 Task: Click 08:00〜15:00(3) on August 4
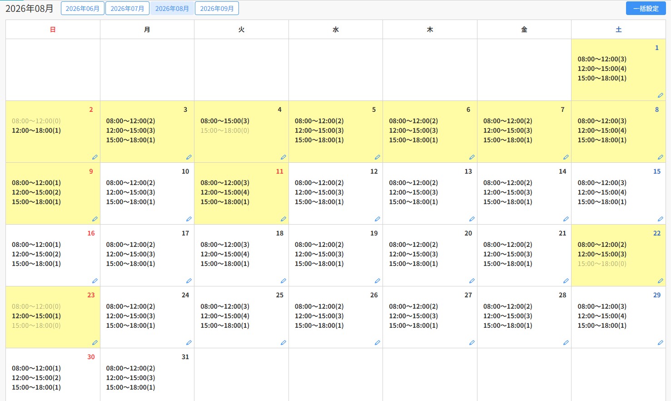[225, 121]
